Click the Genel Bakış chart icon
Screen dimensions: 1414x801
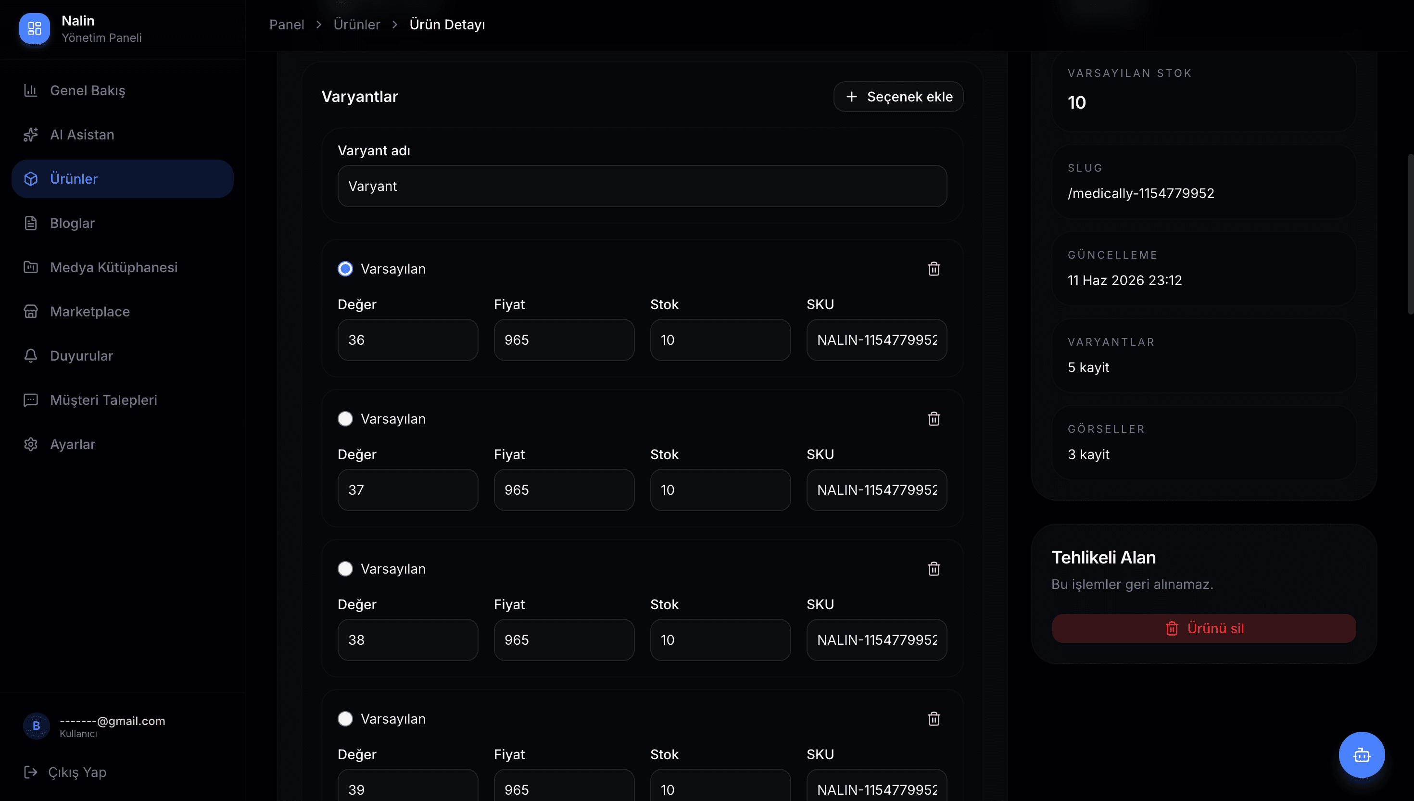31,90
